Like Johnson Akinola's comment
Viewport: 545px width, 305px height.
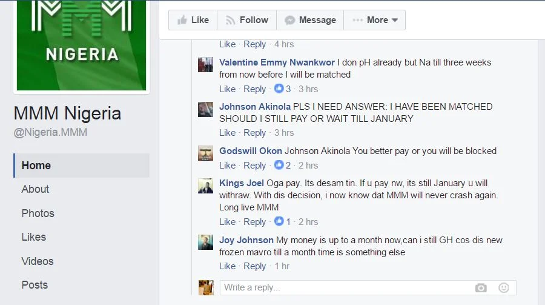[227, 133]
